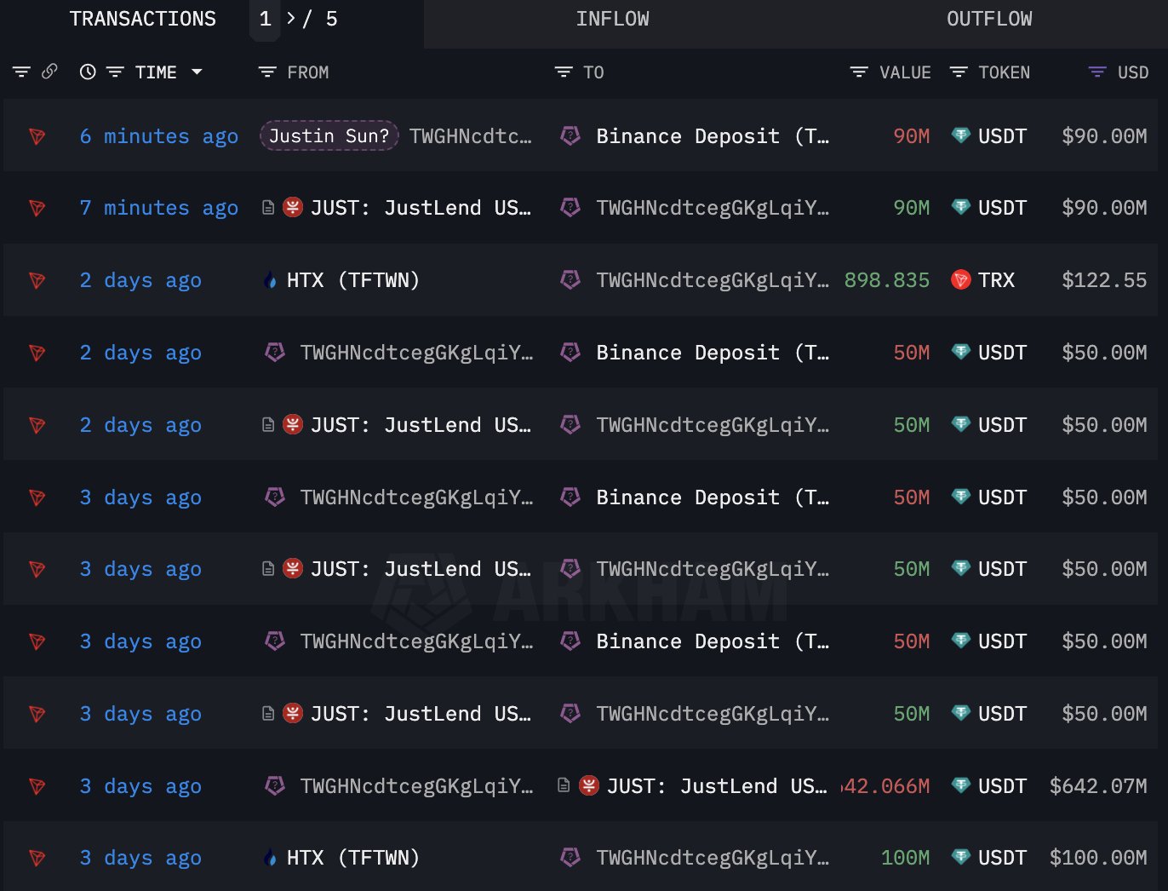The height and width of the screenshot is (891, 1168).
Task: Edit the current page number field
Action: (266, 19)
